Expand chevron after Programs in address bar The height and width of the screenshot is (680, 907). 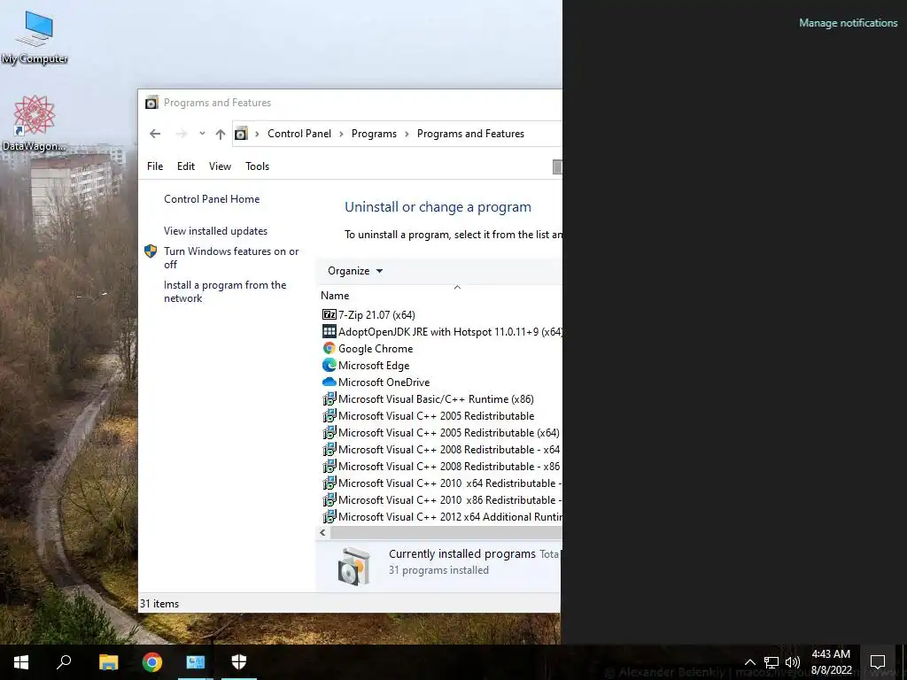(407, 135)
